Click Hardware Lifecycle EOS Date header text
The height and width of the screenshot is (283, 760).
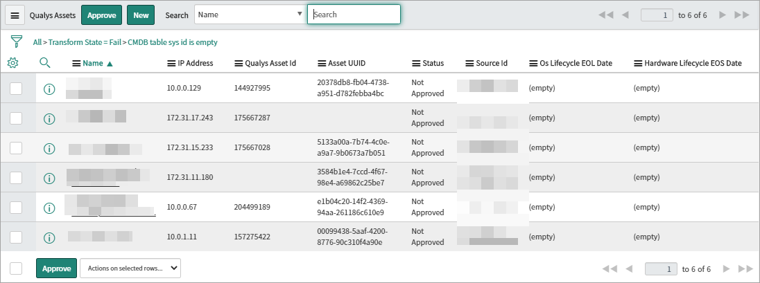(693, 64)
